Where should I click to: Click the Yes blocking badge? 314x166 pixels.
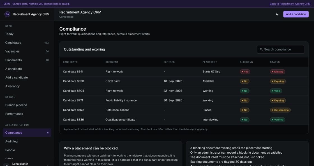pyautogui.click(x=245, y=72)
